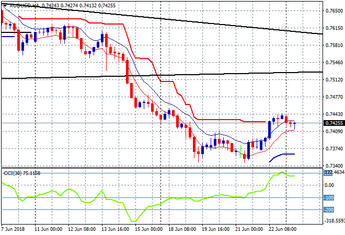Click the 0.73400 price axis label

click(334, 166)
